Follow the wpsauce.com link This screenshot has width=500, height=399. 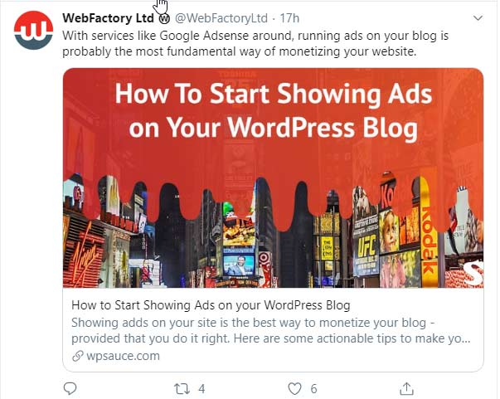tap(123, 356)
